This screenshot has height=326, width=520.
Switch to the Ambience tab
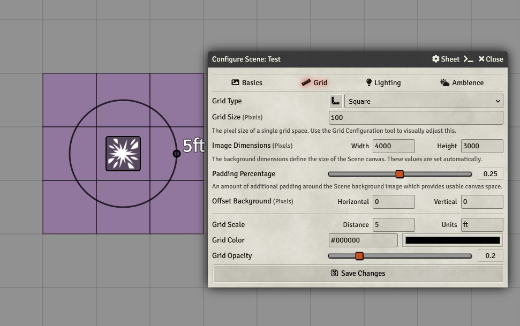462,82
